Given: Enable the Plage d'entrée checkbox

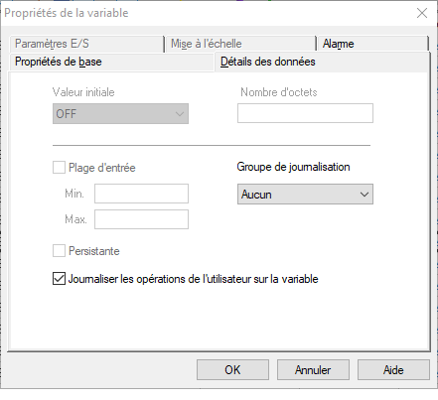Looking at the screenshot, I should click(x=59, y=168).
